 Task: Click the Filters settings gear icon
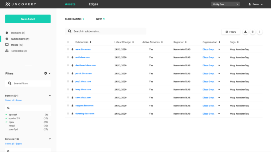[46, 73]
